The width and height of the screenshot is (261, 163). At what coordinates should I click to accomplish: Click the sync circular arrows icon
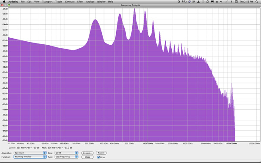207,2
